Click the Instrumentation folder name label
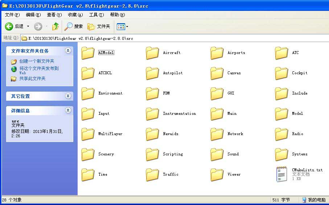The width and height of the screenshot is (329, 205). [x=180, y=114]
